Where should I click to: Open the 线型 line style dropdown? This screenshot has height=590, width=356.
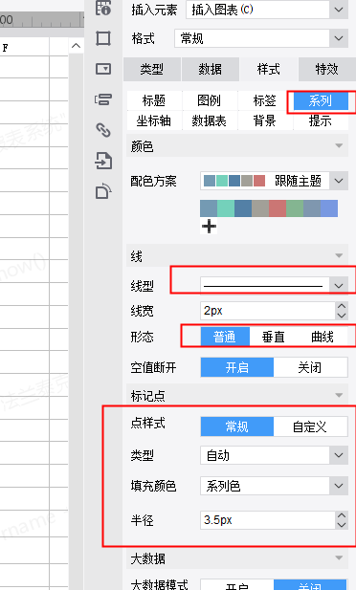click(274, 286)
